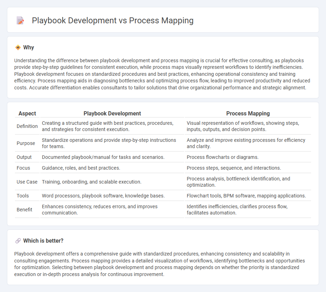Click cell 'Process steps, sequence, and interactions.'
Viewport: 326px width, 292px height.
tap(248, 168)
